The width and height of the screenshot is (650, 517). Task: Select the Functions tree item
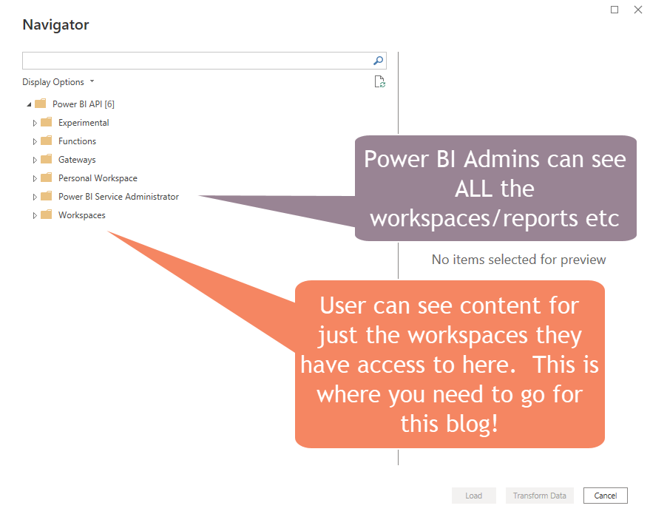[77, 141]
